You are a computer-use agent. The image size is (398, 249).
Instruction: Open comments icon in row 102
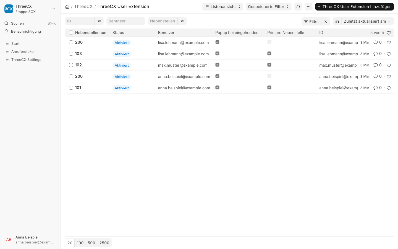[x=375, y=65]
